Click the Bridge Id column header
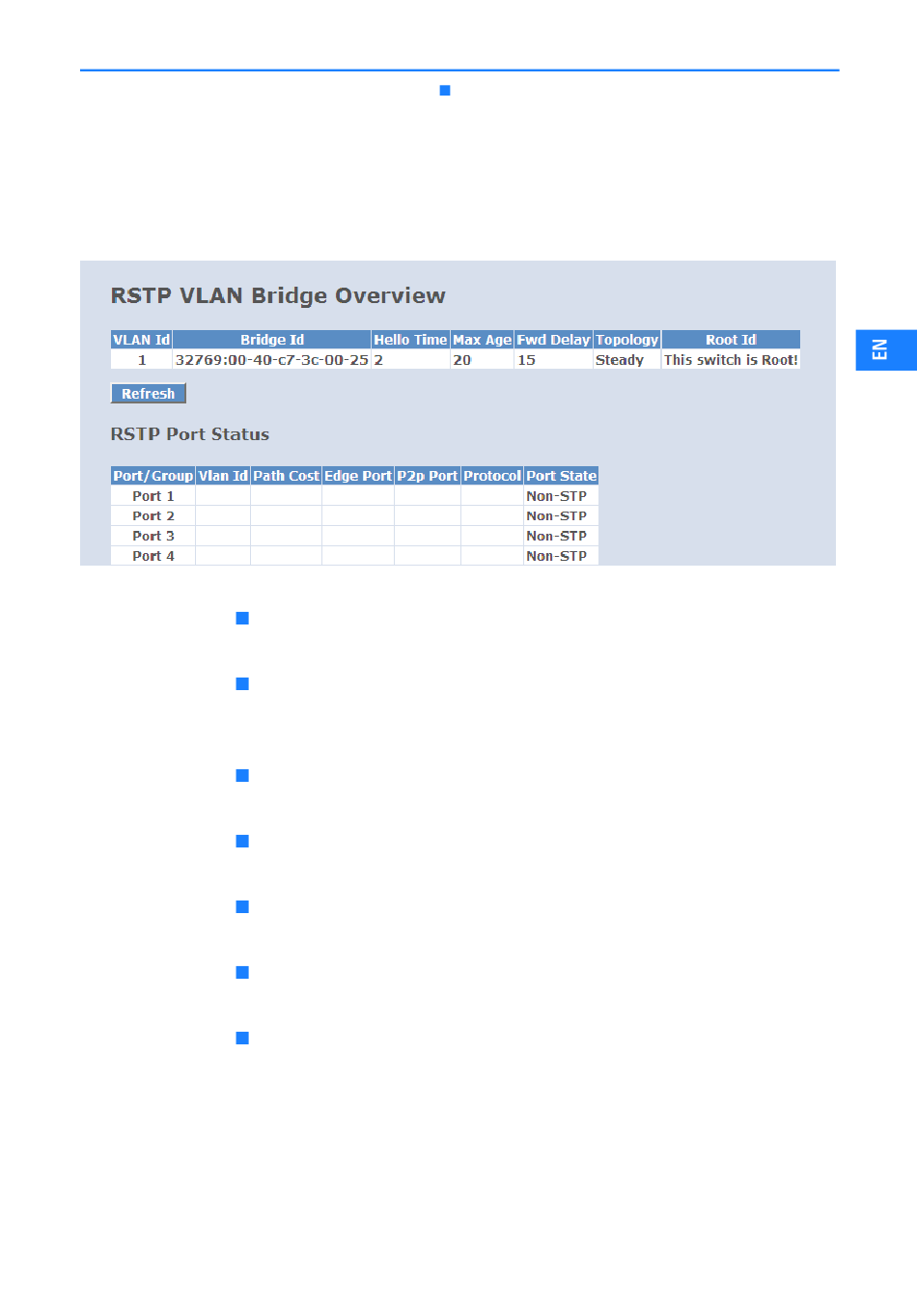917x1304 pixels. click(x=272, y=340)
